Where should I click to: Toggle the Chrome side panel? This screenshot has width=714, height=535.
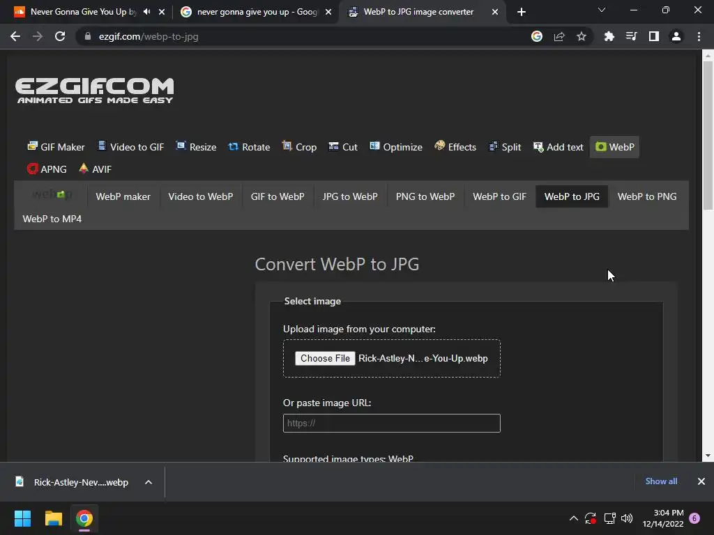tap(654, 36)
